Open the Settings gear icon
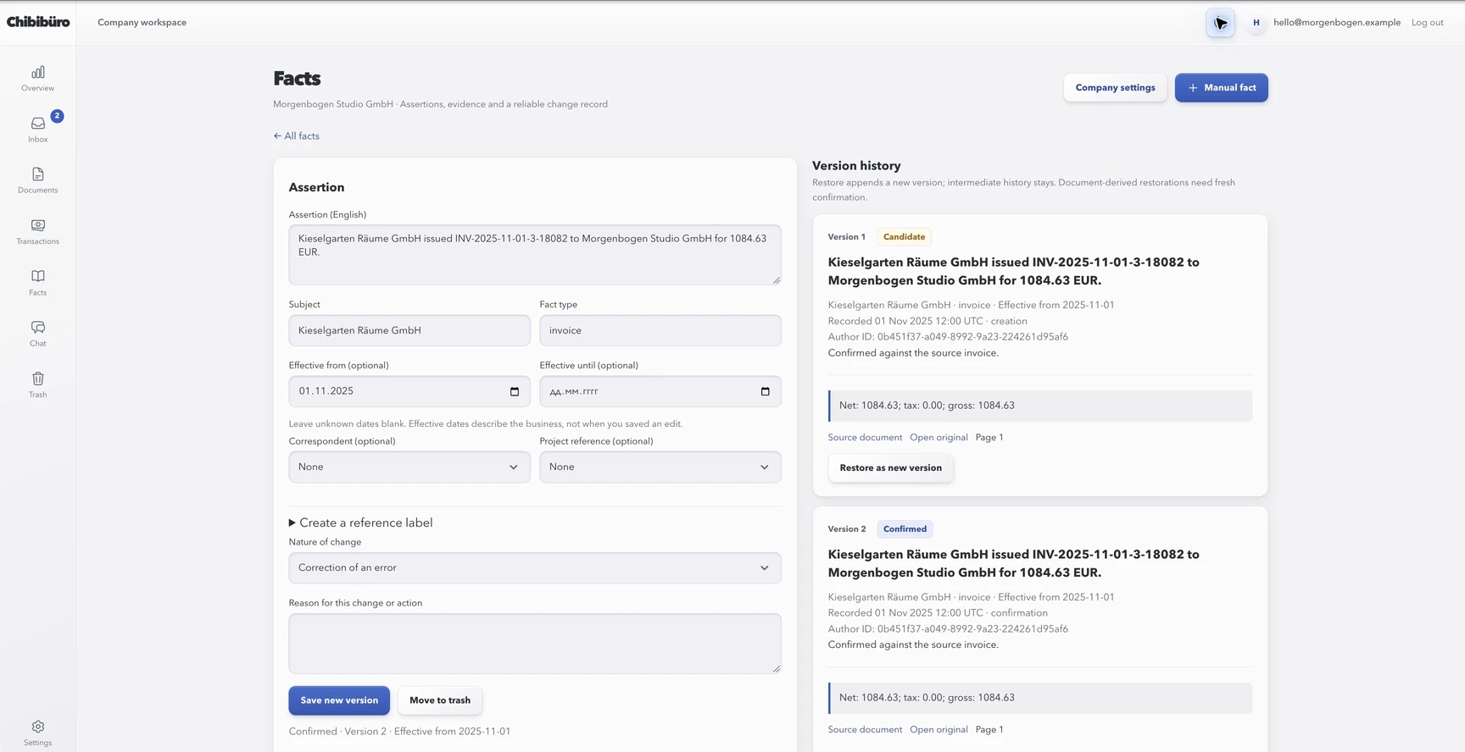This screenshot has width=1465, height=752. pos(38,727)
